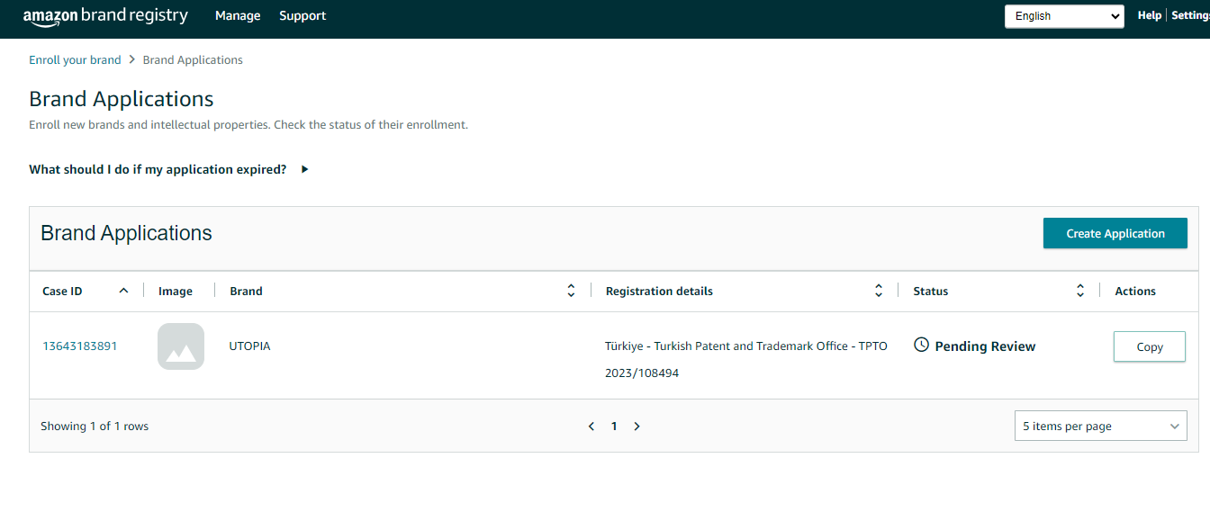Click the Status column header label
The width and height of the screenshot is (1210, 530).
[x=931, y=291]
